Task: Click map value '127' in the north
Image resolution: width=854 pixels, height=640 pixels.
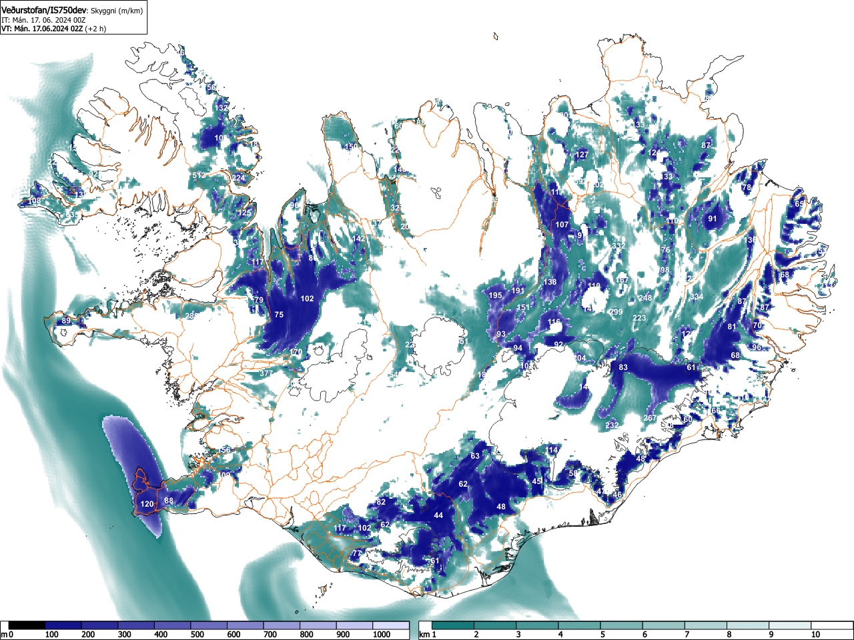Action: pyautogui.click(x=582, y=155)
